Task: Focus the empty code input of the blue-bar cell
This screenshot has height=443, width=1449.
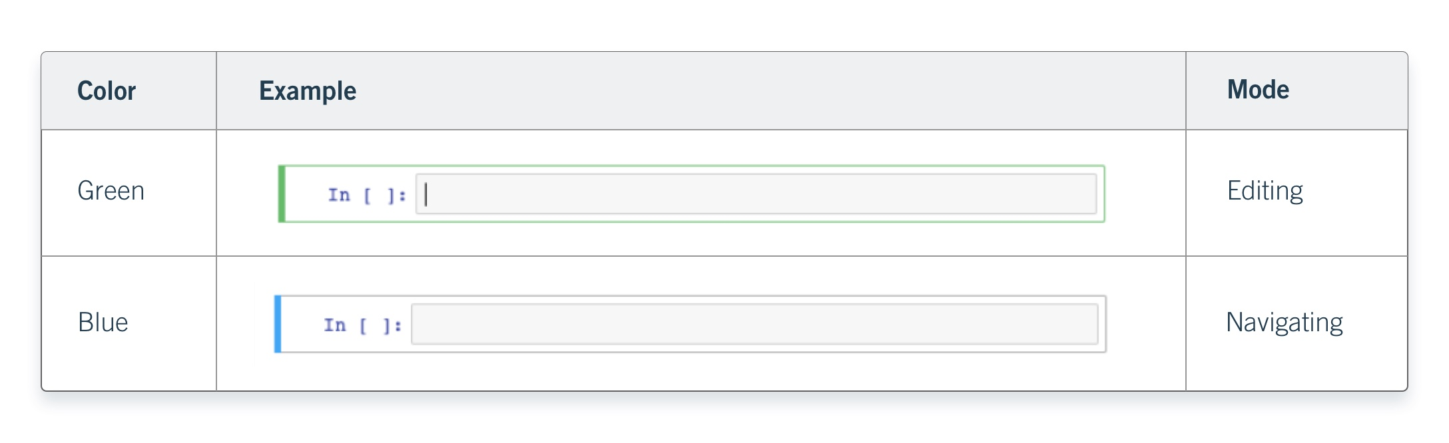Action: coord(754,325)
